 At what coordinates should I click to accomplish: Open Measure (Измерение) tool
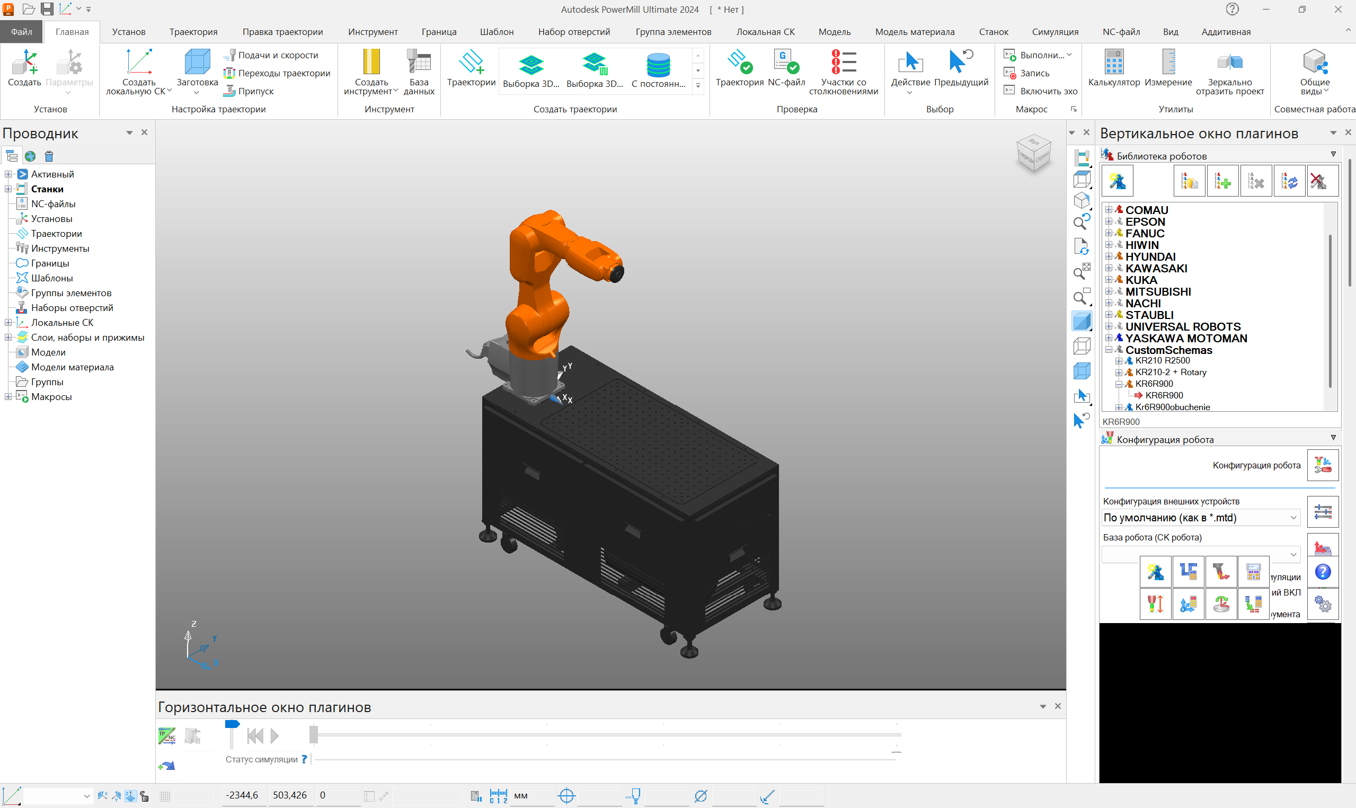[1168, 67]
